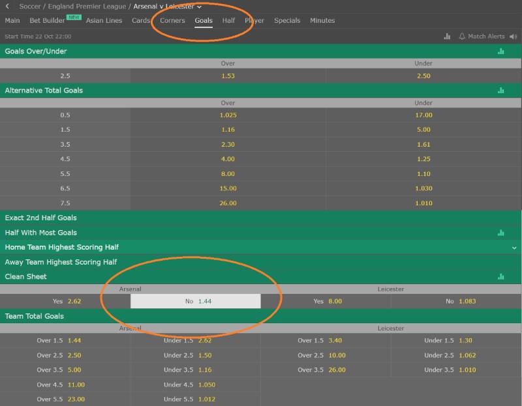This screenshot has width=522, height=406.
Task: Open stats chart for Half With Most Goals
Action: tap(501, 233)
